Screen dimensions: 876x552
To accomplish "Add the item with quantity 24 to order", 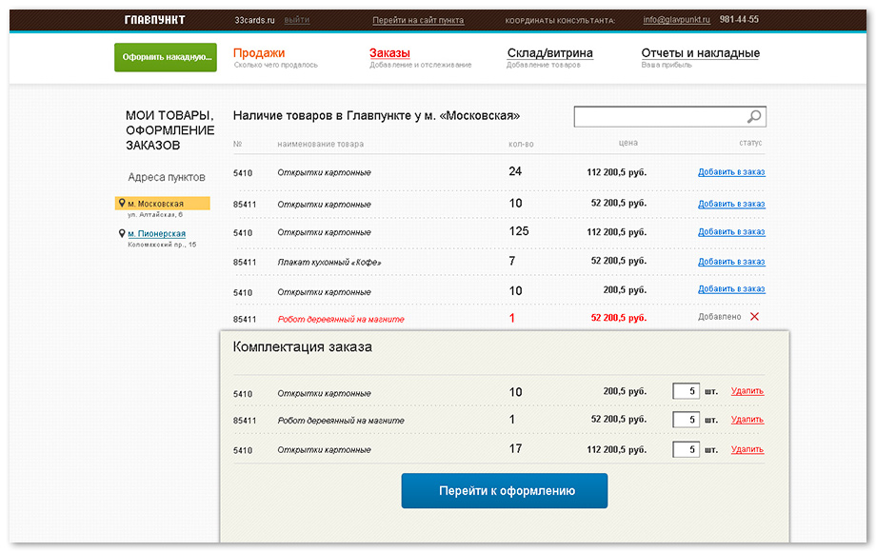I will [731, 172].
